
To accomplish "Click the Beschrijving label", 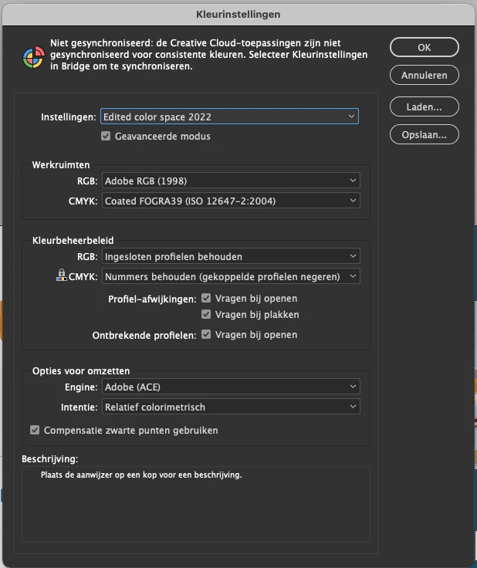I will pyautogui.click(x=50, y=459).
